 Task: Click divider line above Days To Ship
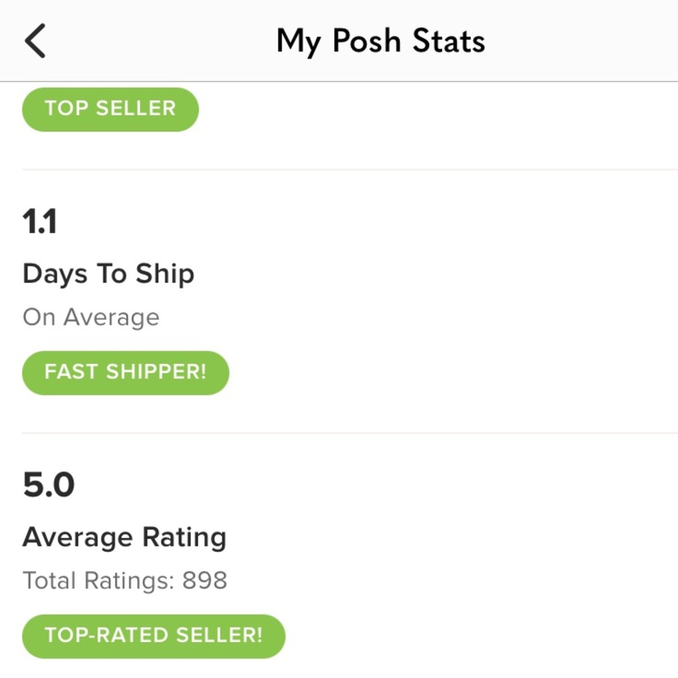pos(350,169)
